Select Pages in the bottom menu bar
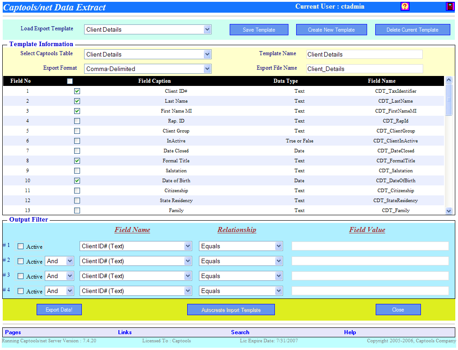The width and height of the screenshot is (458, 350). 13,332
